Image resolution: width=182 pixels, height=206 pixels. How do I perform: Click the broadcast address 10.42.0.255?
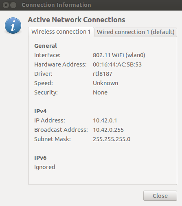coord(108,130)
